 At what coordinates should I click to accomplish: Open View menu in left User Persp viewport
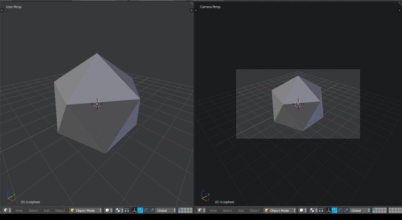point(19,210)
